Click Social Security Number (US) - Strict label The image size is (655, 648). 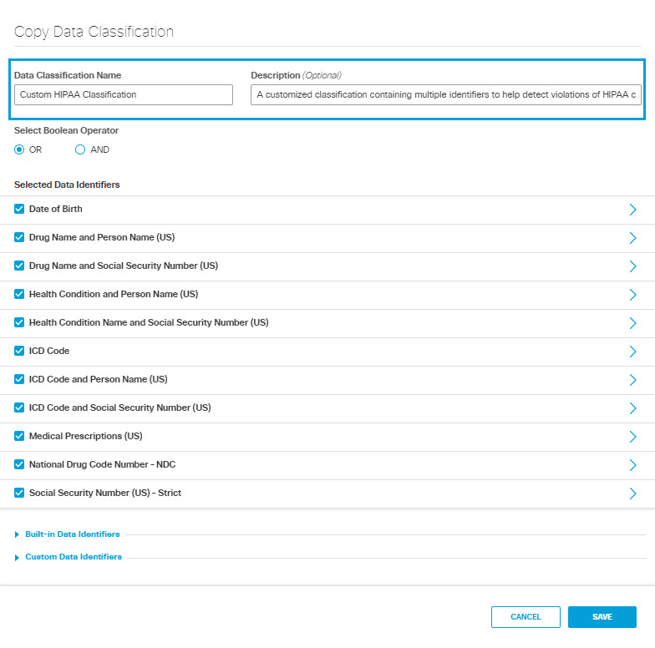(105, 493)
